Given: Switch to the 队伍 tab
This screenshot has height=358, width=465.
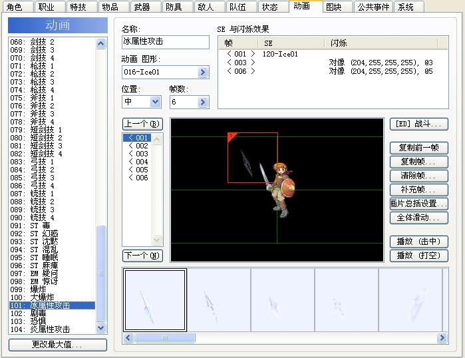Looking at the screenshot, I should tap(241, 7).
